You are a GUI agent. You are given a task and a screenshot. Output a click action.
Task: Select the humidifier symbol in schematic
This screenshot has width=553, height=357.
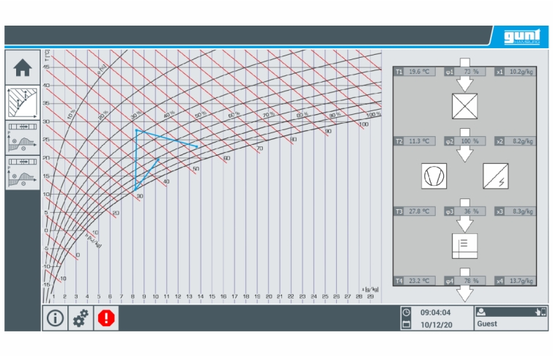pos(464,246)
